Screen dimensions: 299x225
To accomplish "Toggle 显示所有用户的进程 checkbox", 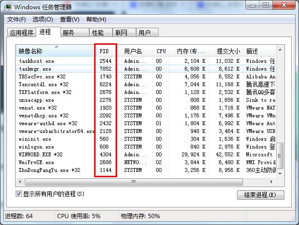I will click(19, 194).
